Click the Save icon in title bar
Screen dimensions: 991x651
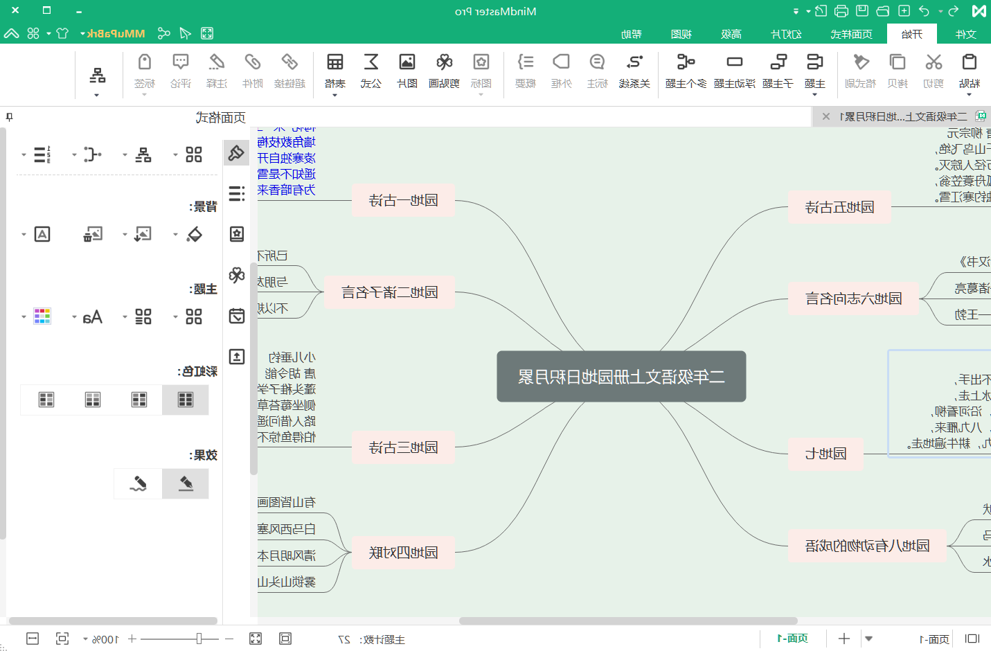[x=862, y=11]
